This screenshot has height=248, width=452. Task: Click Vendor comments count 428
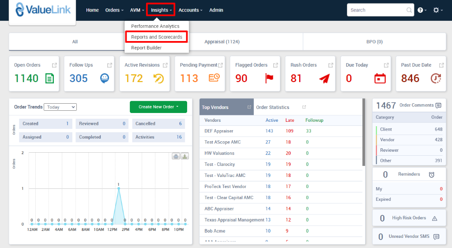tap(438, 140)
